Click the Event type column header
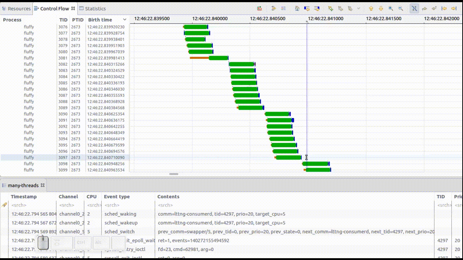The width and height of the screenshot is (463, 260). 116,197
